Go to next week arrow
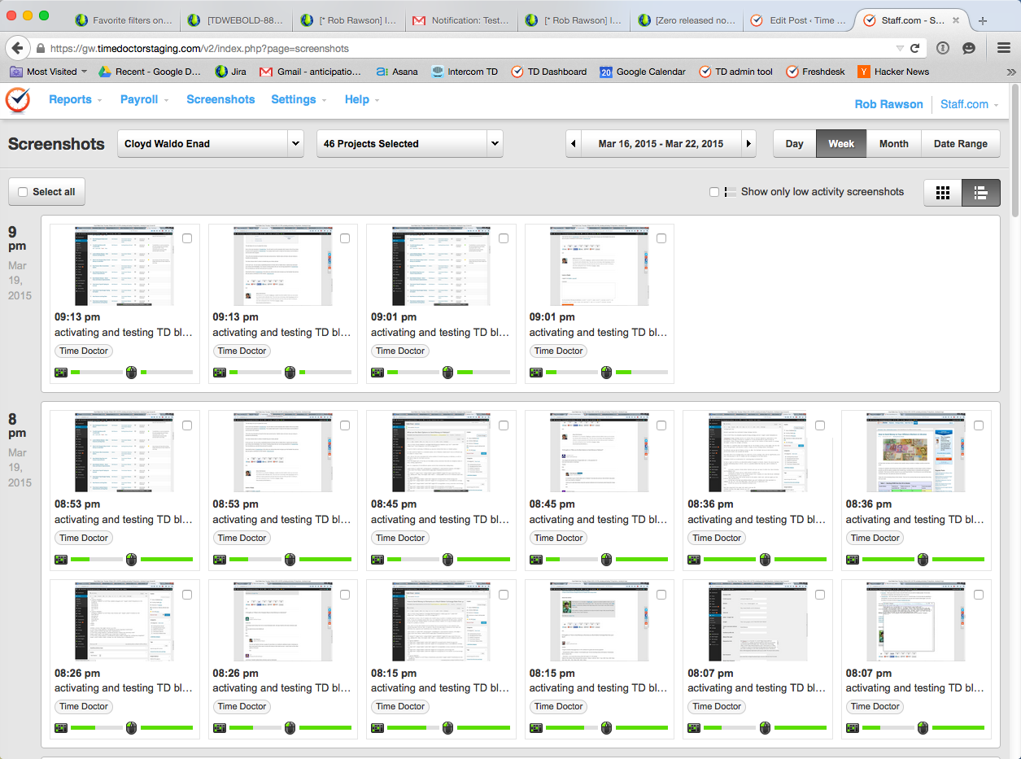This screenshot has width=1021, height=759. (x=748, y=144)
